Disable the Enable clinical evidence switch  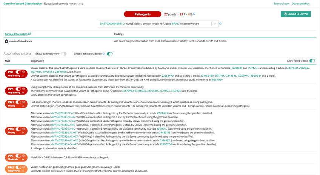coord(109,54)
